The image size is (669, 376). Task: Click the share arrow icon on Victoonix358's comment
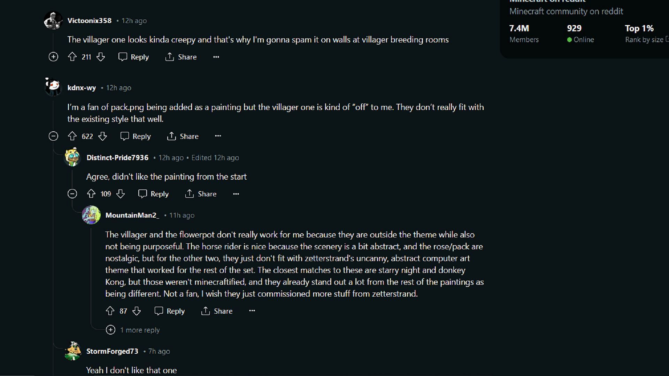click(x=170, y=57)
